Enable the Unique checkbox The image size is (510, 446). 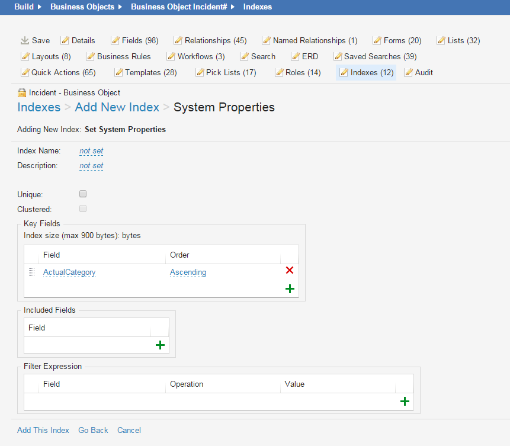[82, 193]
